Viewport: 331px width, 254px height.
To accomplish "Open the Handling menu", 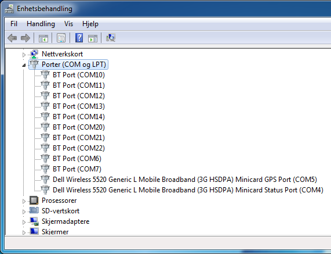I will click(x=41, y=24).
